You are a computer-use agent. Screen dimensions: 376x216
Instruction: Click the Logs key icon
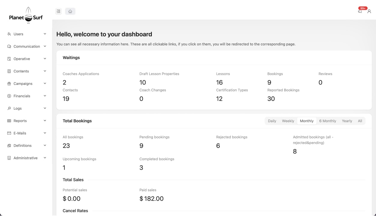pos(9,108)
